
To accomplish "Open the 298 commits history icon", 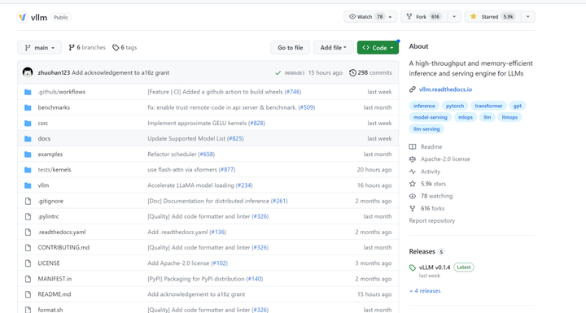I will 352,72.
